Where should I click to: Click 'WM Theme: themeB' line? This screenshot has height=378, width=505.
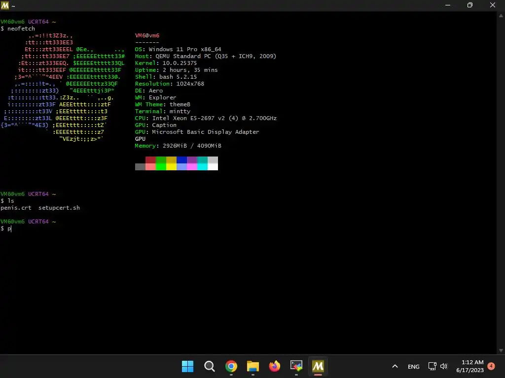pos(163,104)
